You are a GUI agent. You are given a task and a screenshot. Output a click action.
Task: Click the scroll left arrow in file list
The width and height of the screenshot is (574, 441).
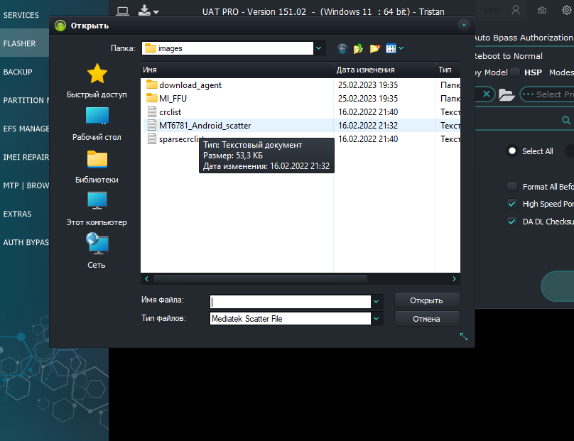(146, 279)
